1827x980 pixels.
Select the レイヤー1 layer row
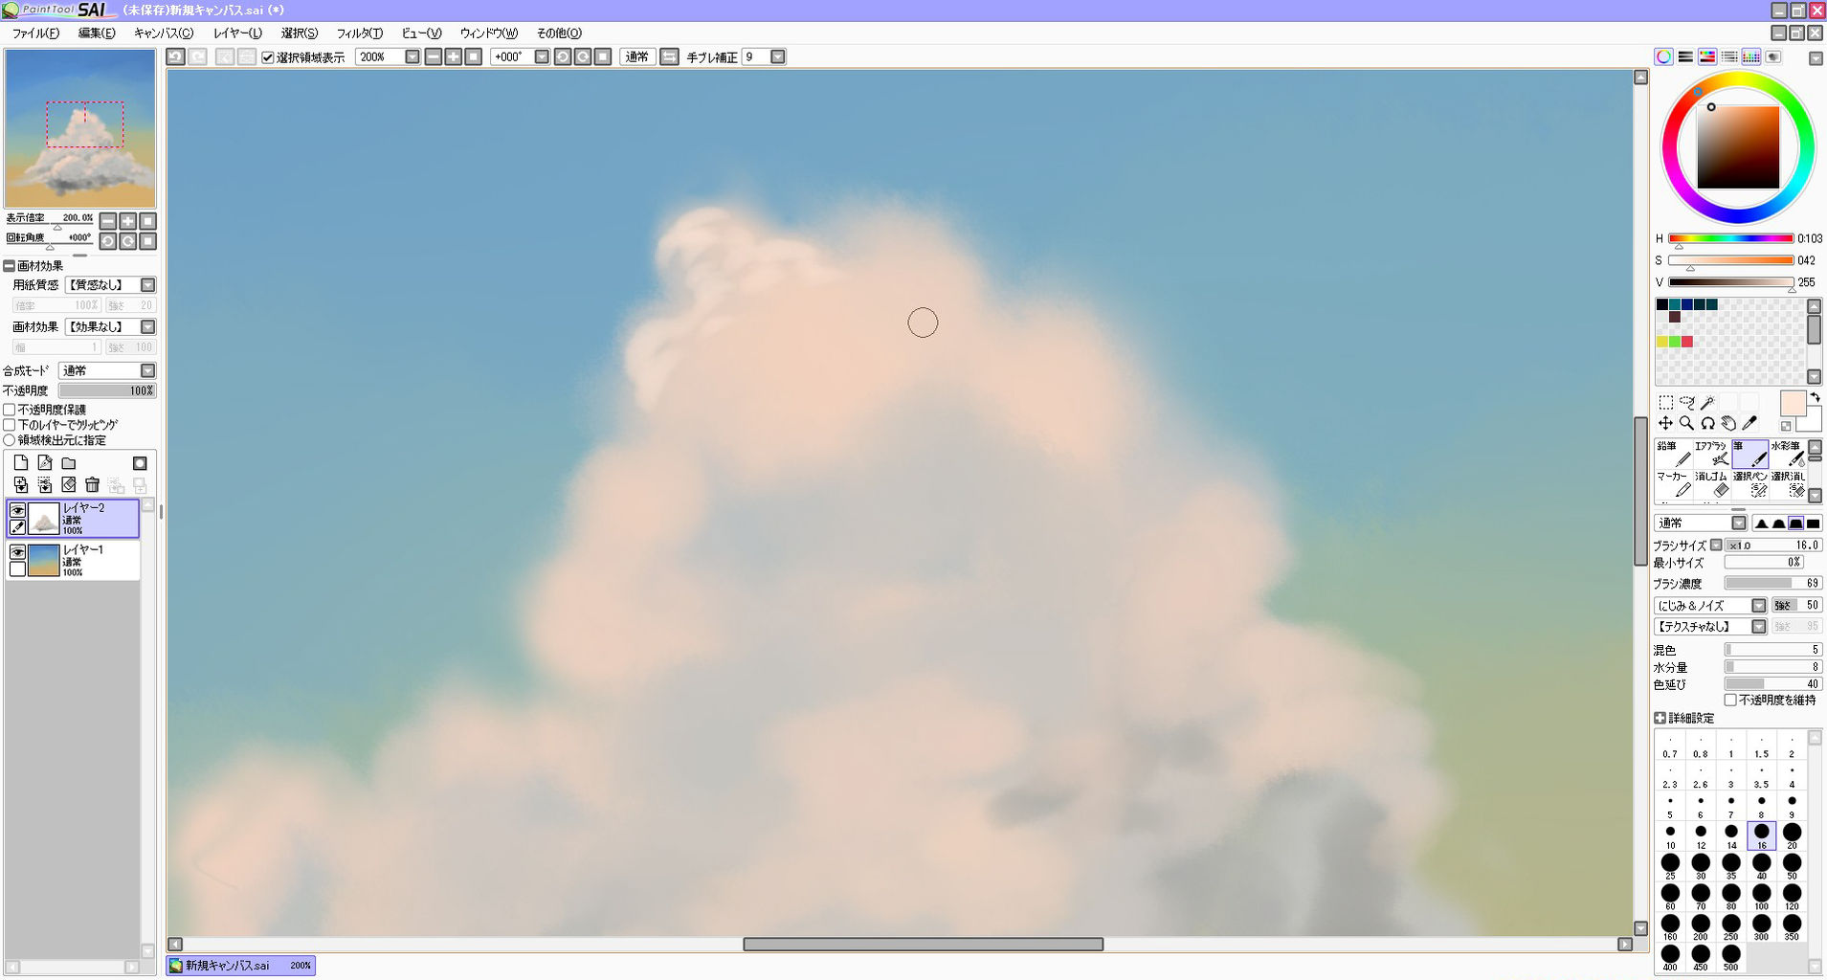pyautogui.click(x=73, y=561)
